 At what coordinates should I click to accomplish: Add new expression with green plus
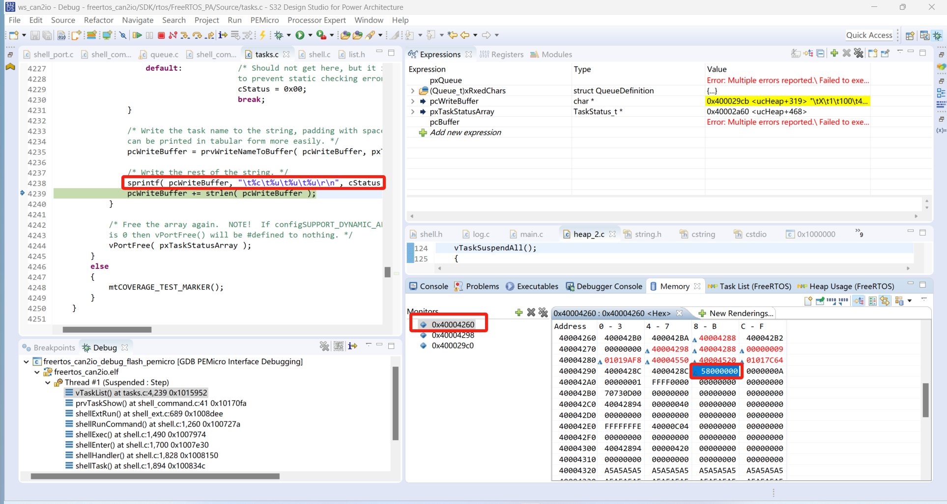pos(834,53)
